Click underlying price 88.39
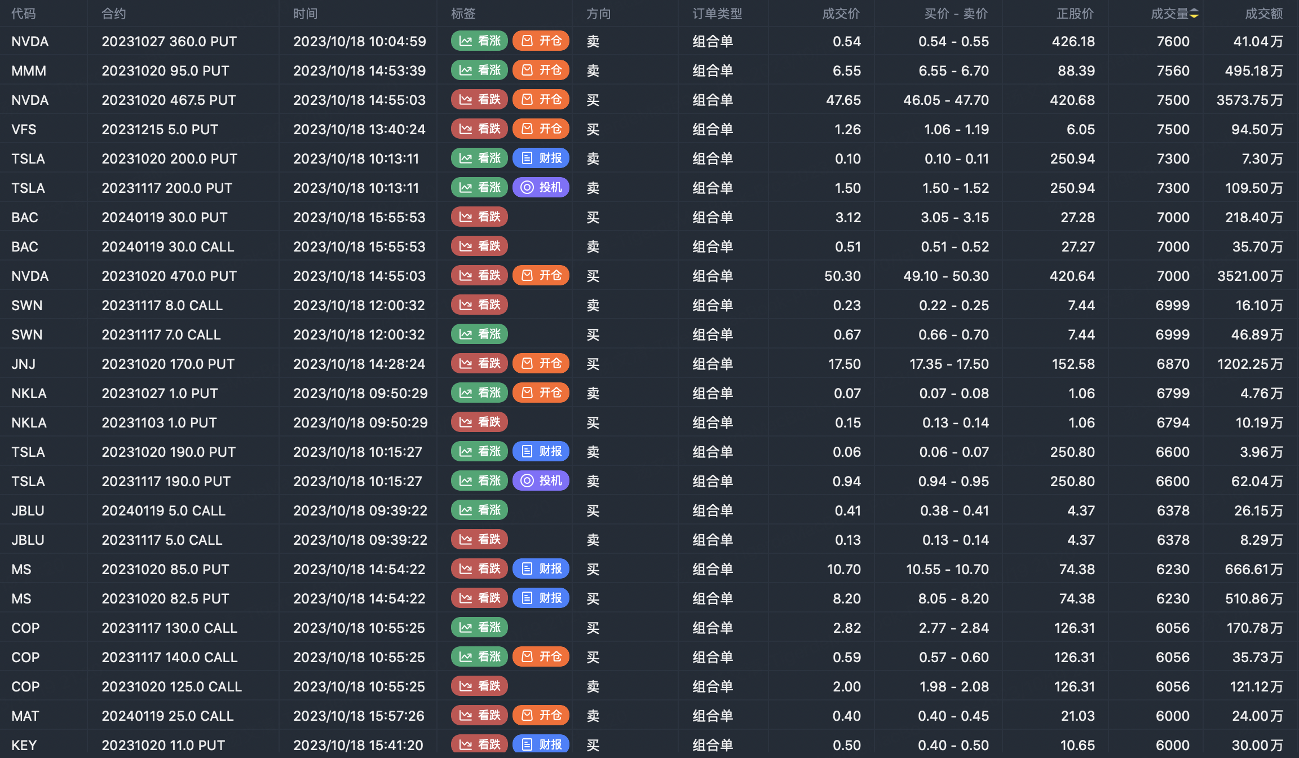The height and width of the screenshot is (758, 1299). (x=1077, y=70)
